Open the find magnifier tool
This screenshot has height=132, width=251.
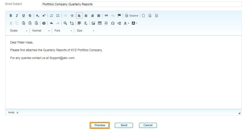point(65,23)
